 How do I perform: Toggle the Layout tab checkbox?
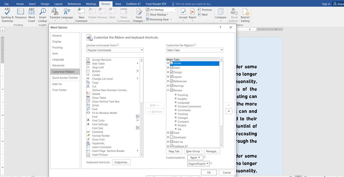pos(171,77)
